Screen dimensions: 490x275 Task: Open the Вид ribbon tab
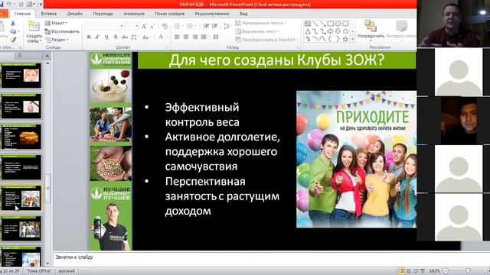243,14
